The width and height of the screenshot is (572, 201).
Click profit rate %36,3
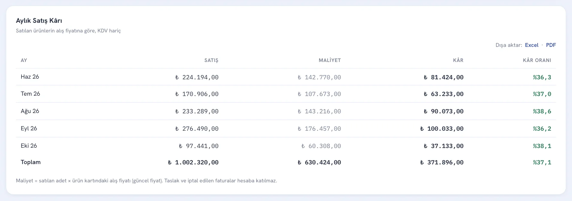pyautogui.click(x=542, y=77)
